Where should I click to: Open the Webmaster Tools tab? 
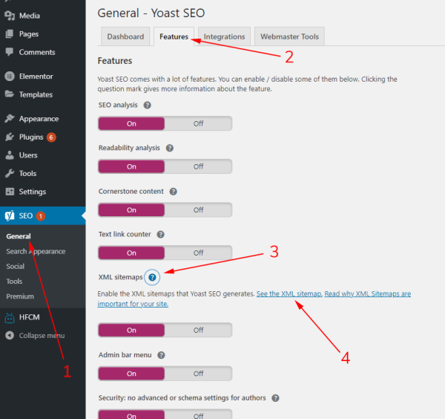tap(289, 36)
